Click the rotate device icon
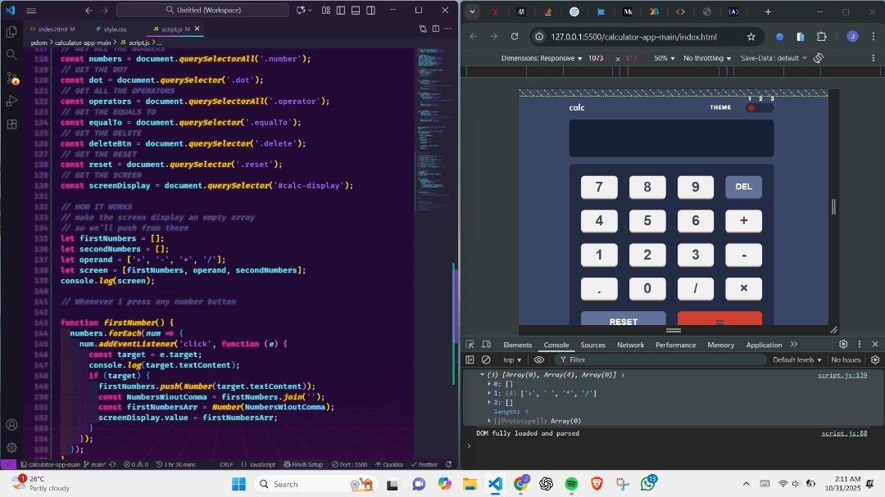 click(819, 58)
